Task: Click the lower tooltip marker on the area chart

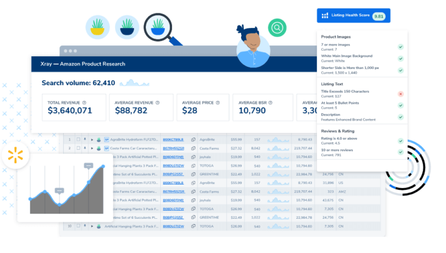Action: 59,190
